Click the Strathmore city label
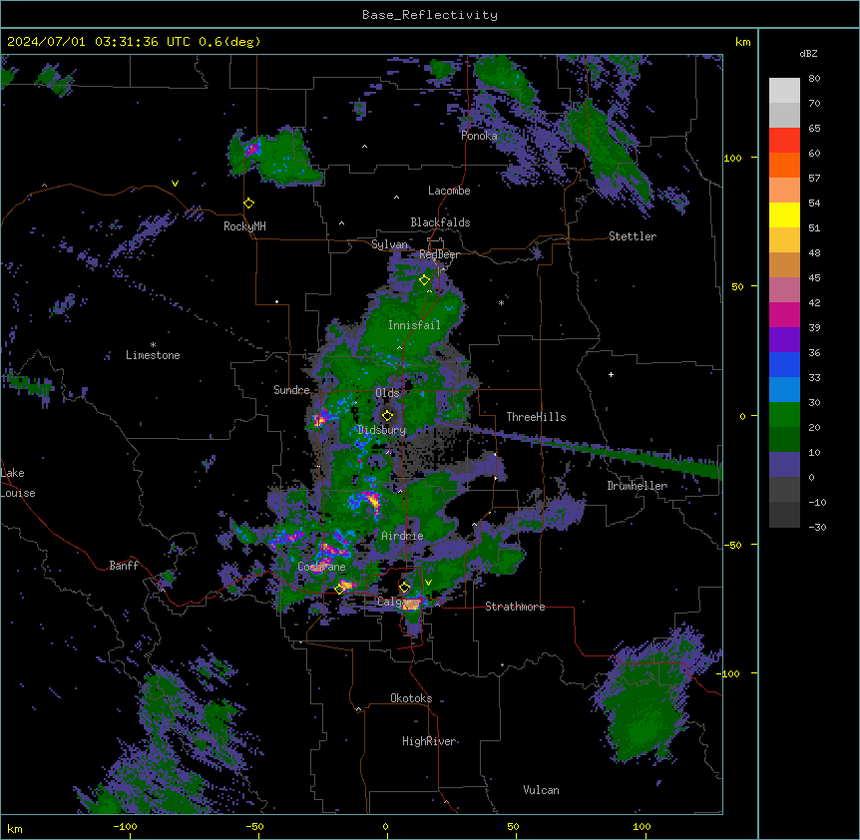The image size is (860, 840). pyautogui.click(x=515, y=607)
